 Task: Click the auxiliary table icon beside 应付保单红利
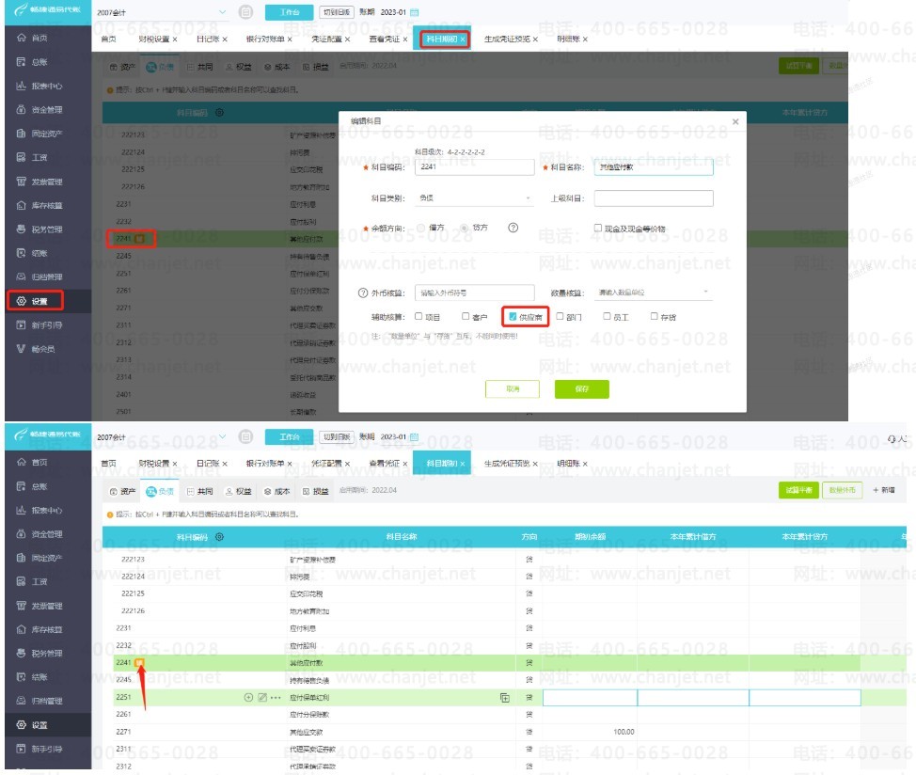[505, 697]
